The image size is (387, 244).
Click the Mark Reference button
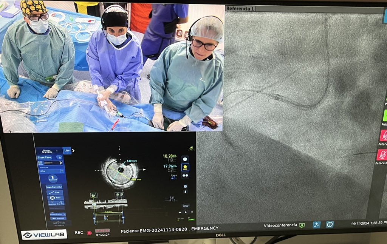58,218
